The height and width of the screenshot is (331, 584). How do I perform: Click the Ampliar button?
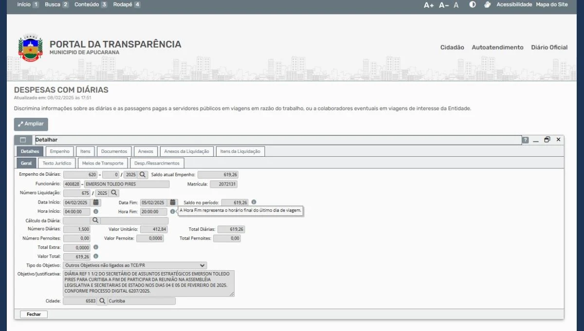[x=31, y=124]
